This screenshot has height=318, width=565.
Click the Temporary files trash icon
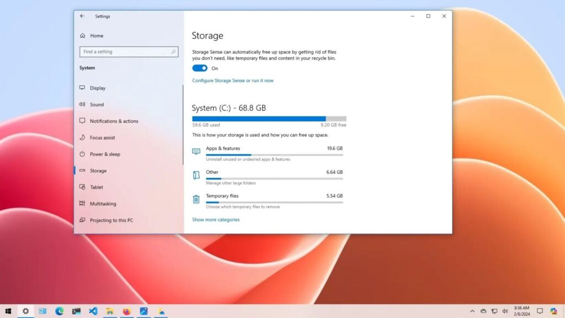pyautogui.click(x=196, y=199)
